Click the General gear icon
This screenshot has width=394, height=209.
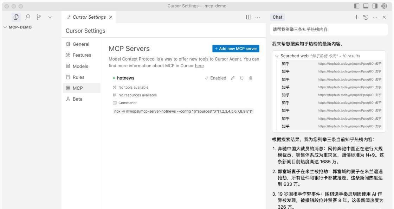click(x=68, y=44)
